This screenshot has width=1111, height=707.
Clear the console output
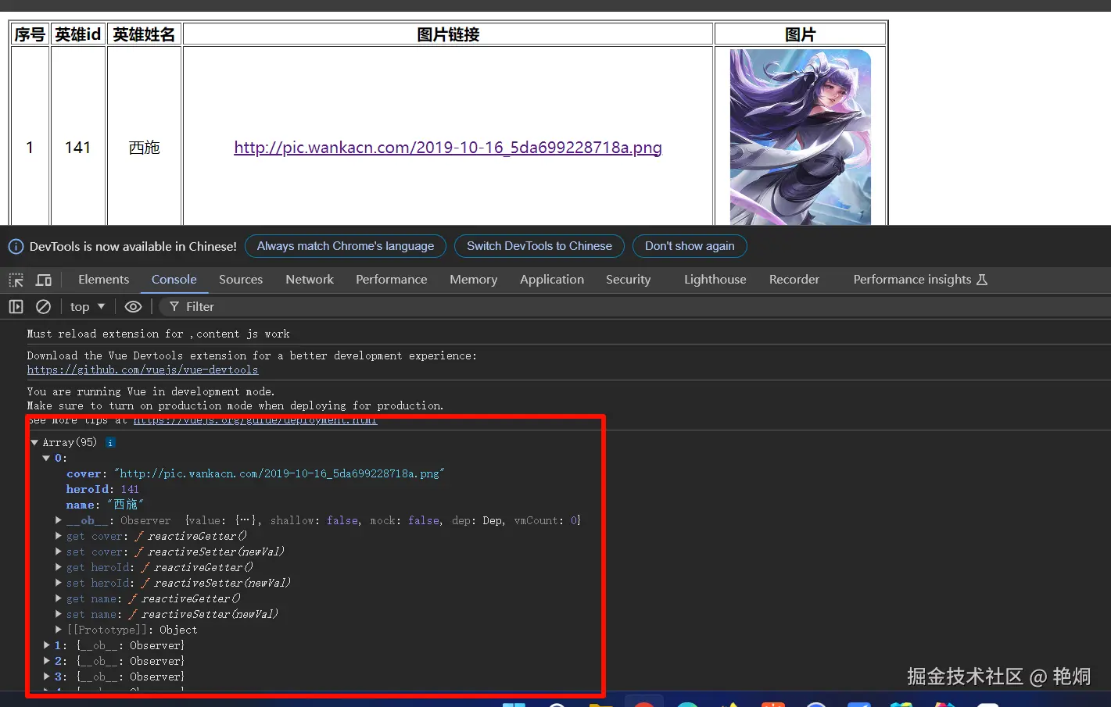[x=44, y=307]
